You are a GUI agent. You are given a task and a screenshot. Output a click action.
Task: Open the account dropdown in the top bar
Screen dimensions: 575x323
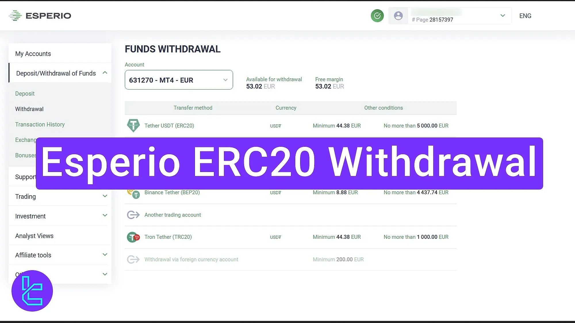[503, 16]
